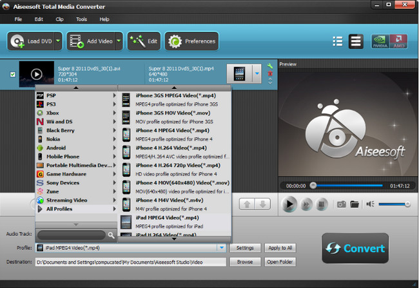Click the red delete icon in file row
Screen dimensions: 419x288
pos(270,73)
